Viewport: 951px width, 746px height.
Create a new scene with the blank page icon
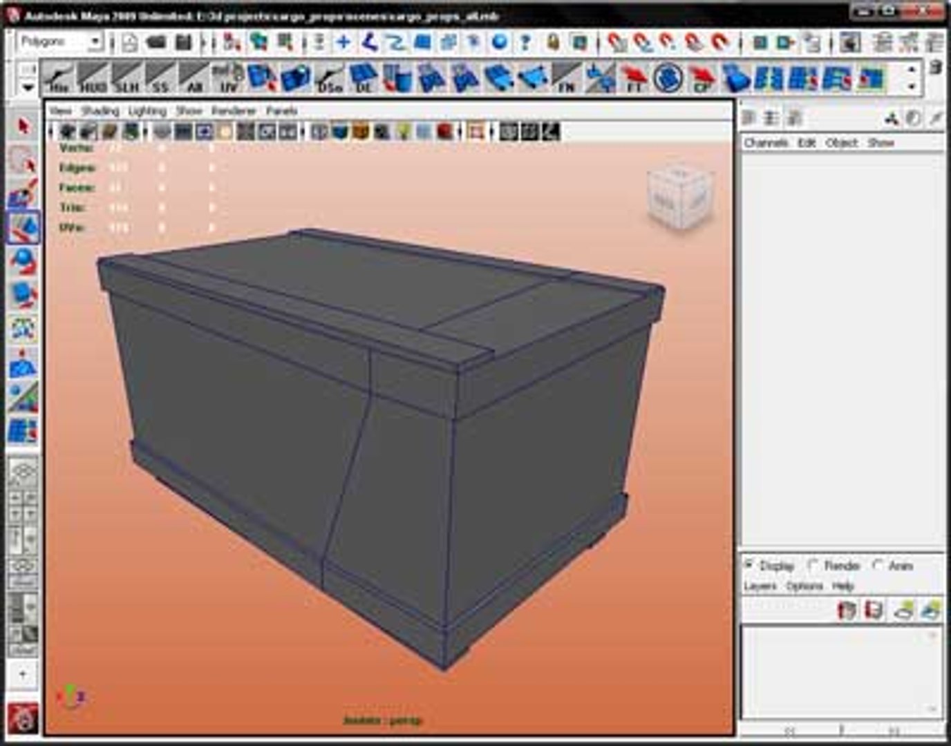pyautogui.click(x=130, y=43)
